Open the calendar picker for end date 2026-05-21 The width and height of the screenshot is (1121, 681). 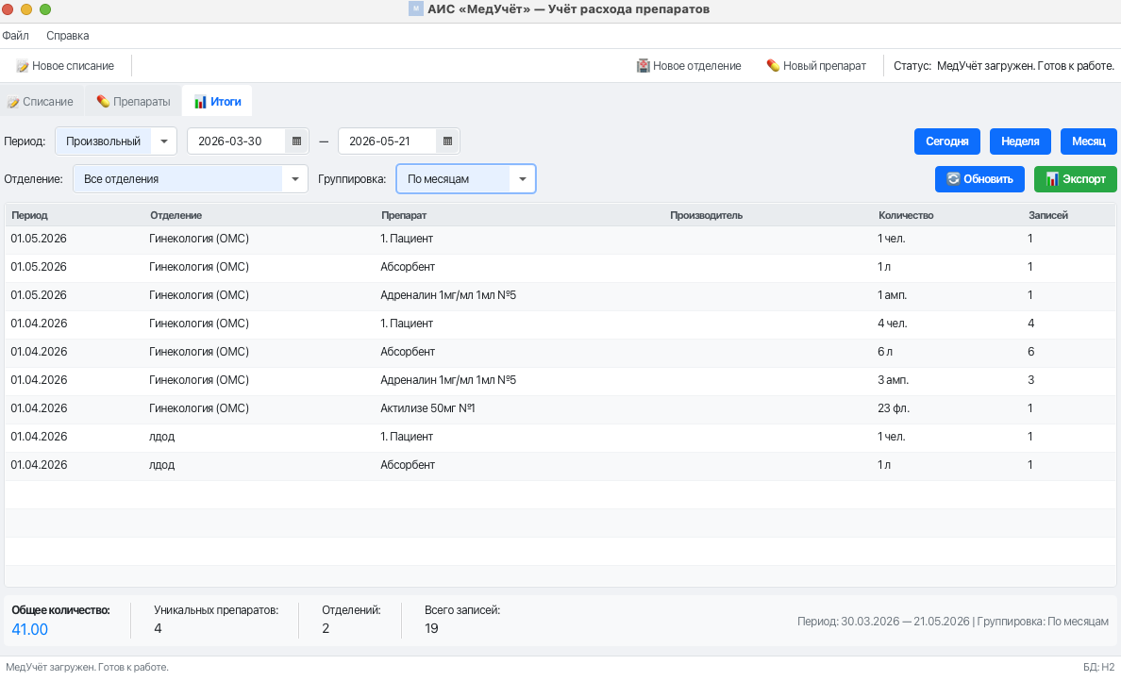click(x=447, y=141)
